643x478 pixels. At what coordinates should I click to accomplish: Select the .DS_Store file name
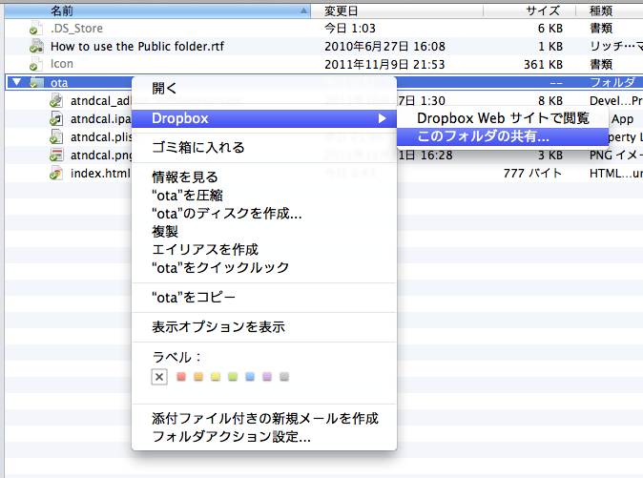pyautogui.click(x=76, y=29)
